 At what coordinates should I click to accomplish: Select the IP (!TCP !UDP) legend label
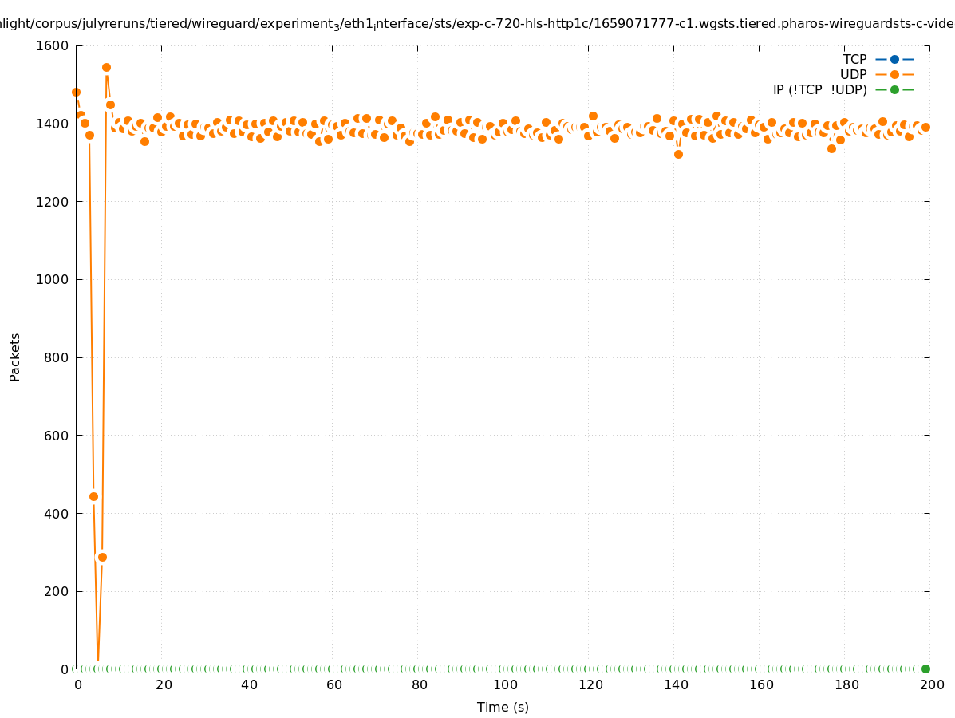pyautogui.click(x=819, y=89)
